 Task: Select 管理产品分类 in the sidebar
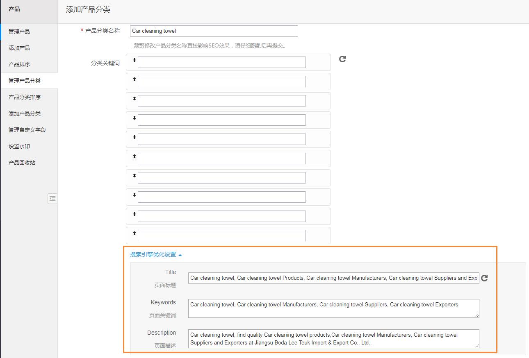[25, 81]
